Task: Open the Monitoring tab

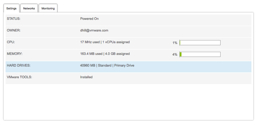Action: click(x=48, y=8)
